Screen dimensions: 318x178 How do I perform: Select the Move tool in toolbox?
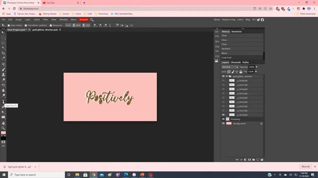tap(3, 33)
